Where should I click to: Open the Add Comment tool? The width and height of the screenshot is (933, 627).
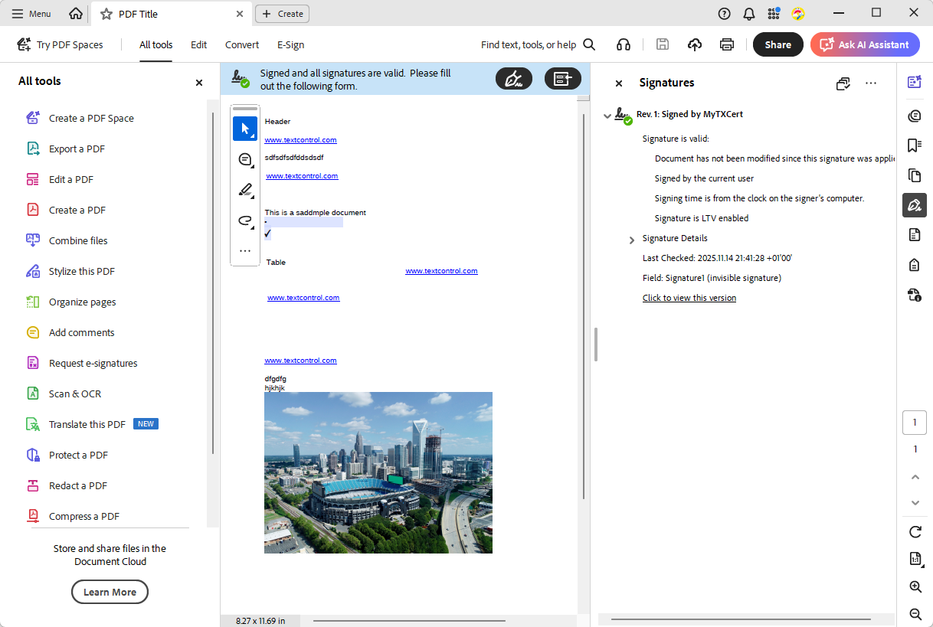coord(245,159)
